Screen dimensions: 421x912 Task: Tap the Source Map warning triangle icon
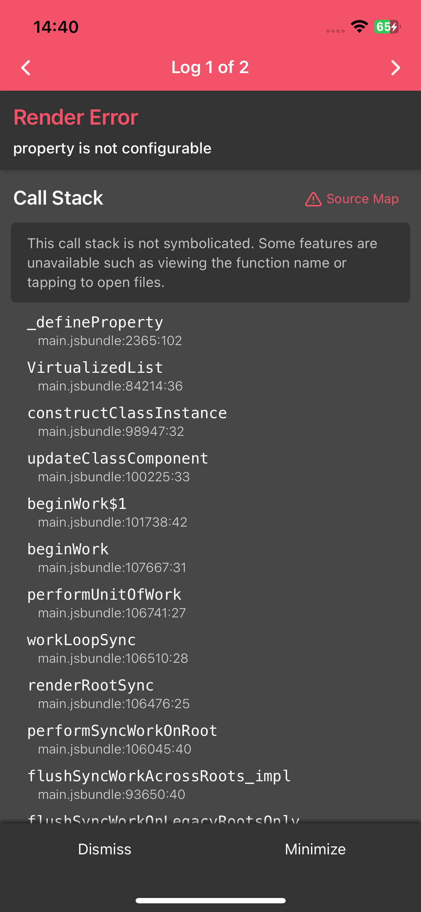[x=313, y=199]
